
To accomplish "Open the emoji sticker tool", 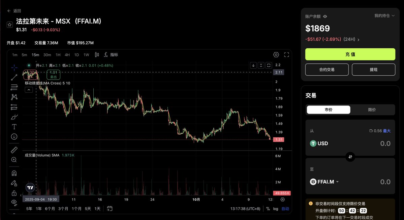I will (14, 137).
